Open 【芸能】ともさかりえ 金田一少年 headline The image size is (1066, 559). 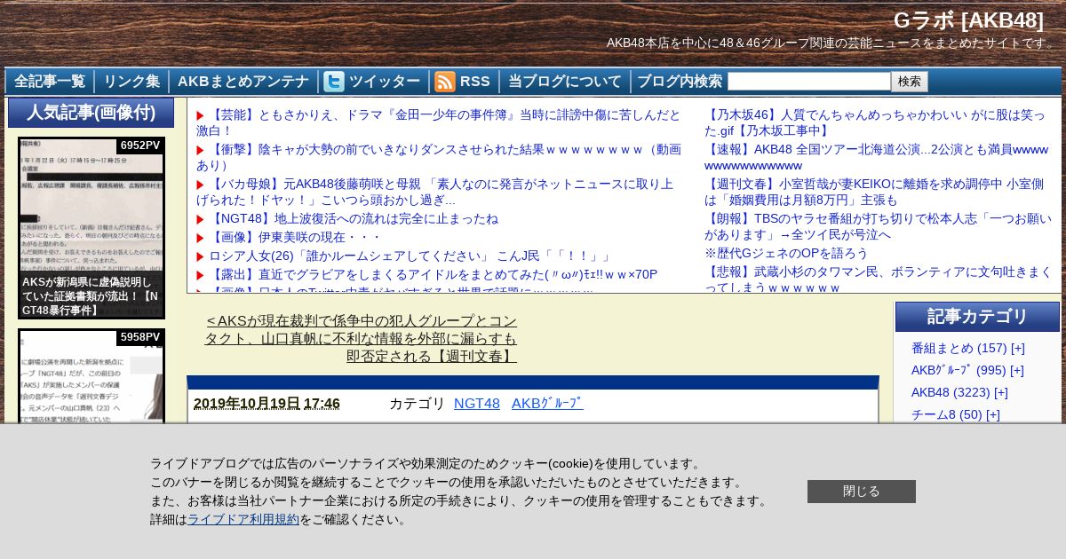(439, 122)
